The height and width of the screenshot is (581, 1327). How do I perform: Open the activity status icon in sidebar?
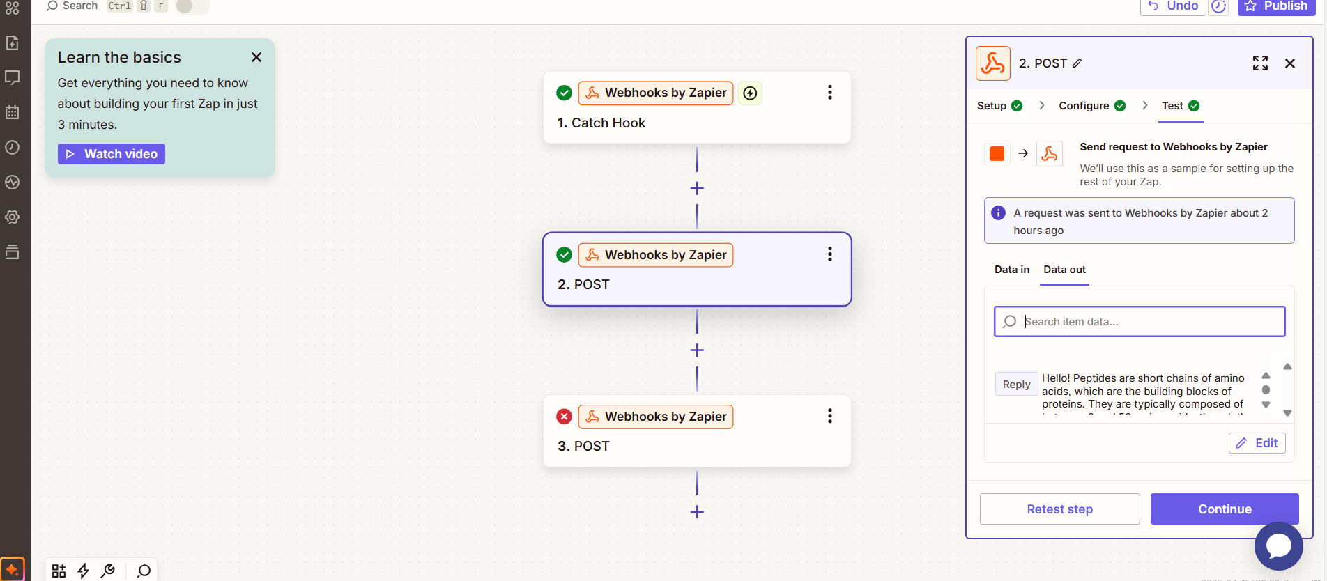(x=13, y=182)
